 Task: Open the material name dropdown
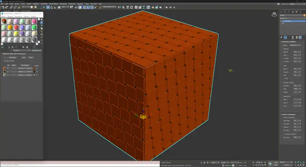[22, 50]
